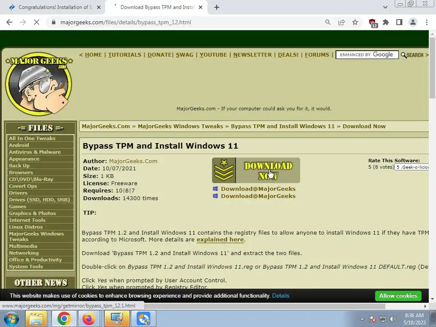
Task: Open the rating dropdown showing 5 Geek-o-licious
Action: (412, 167)
